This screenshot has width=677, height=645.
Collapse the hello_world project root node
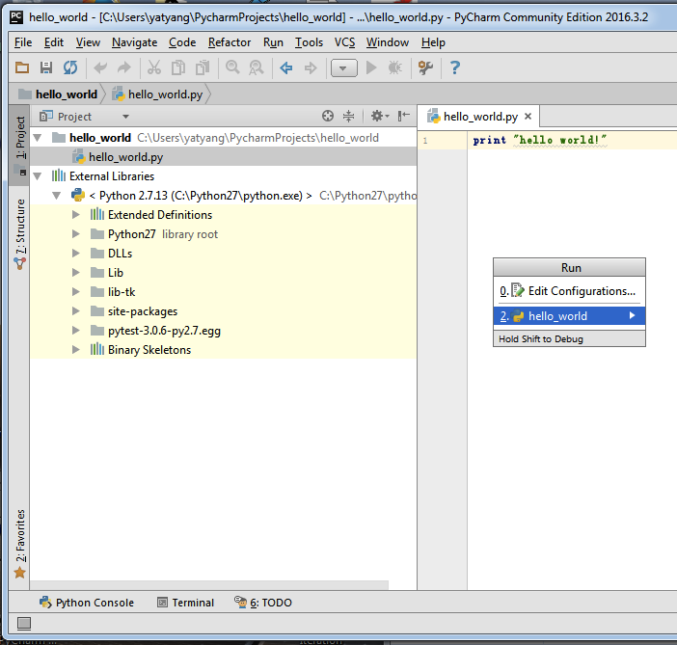(38, 138)
